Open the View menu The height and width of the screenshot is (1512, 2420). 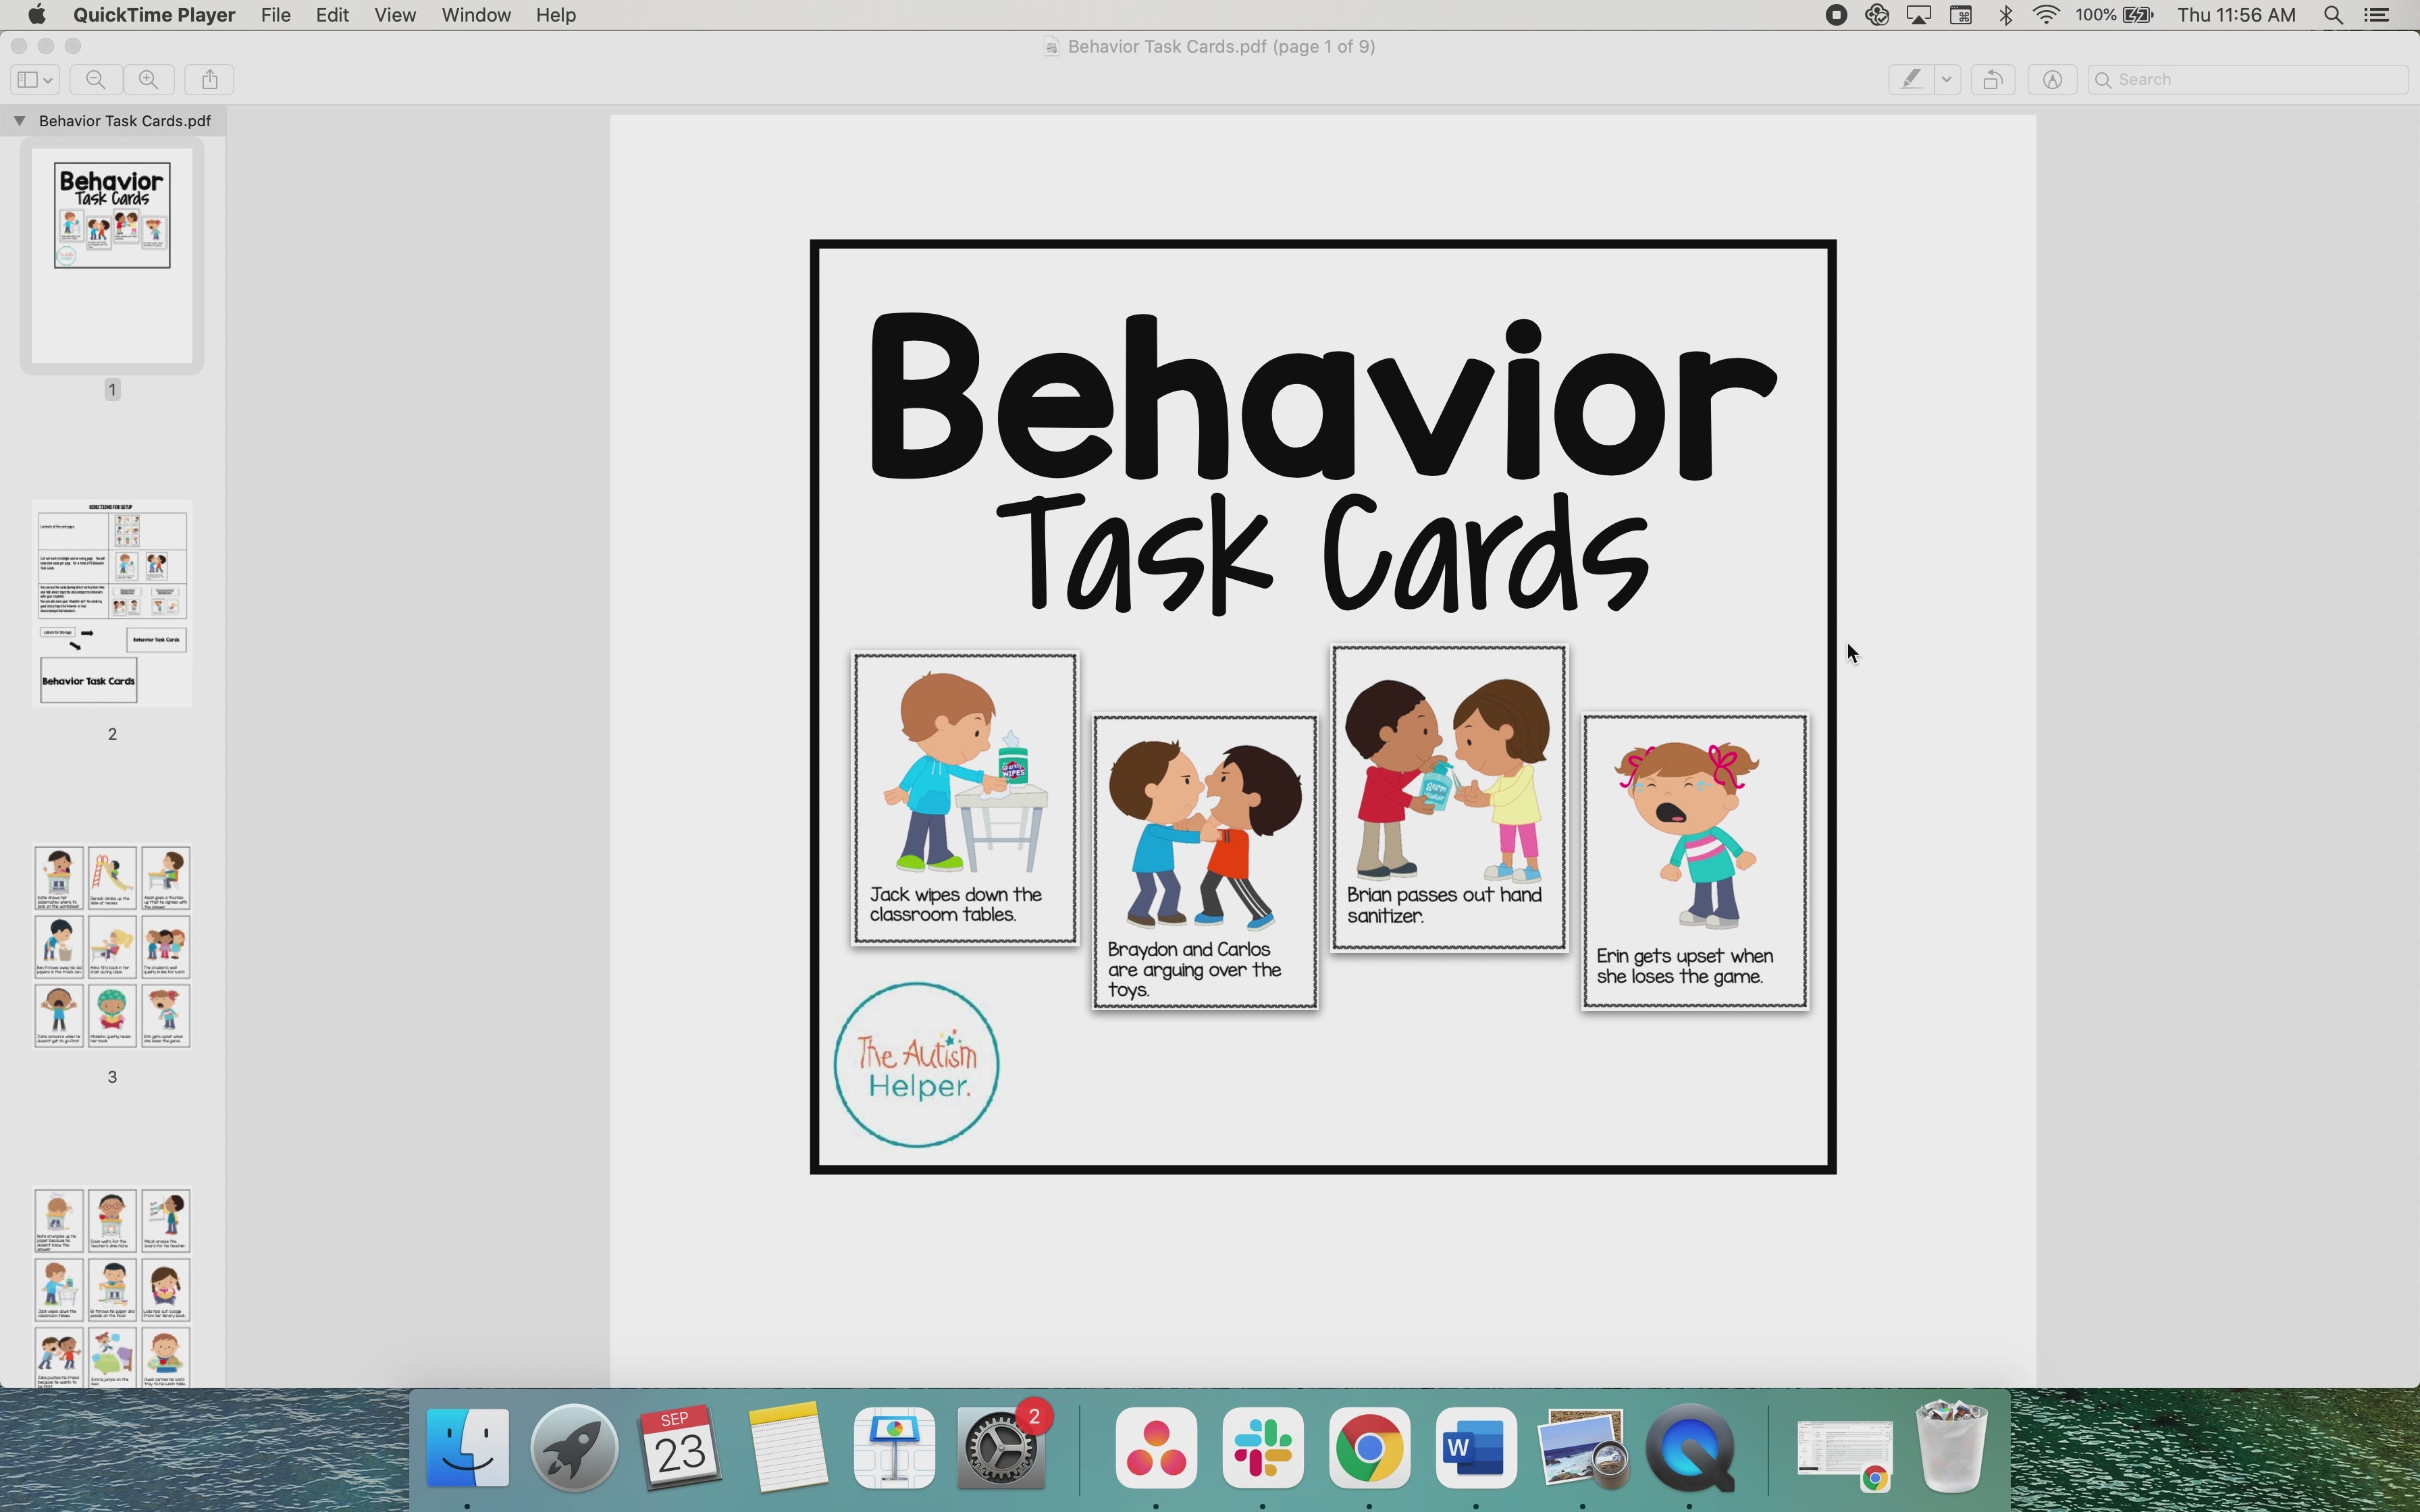pos(394,15)
